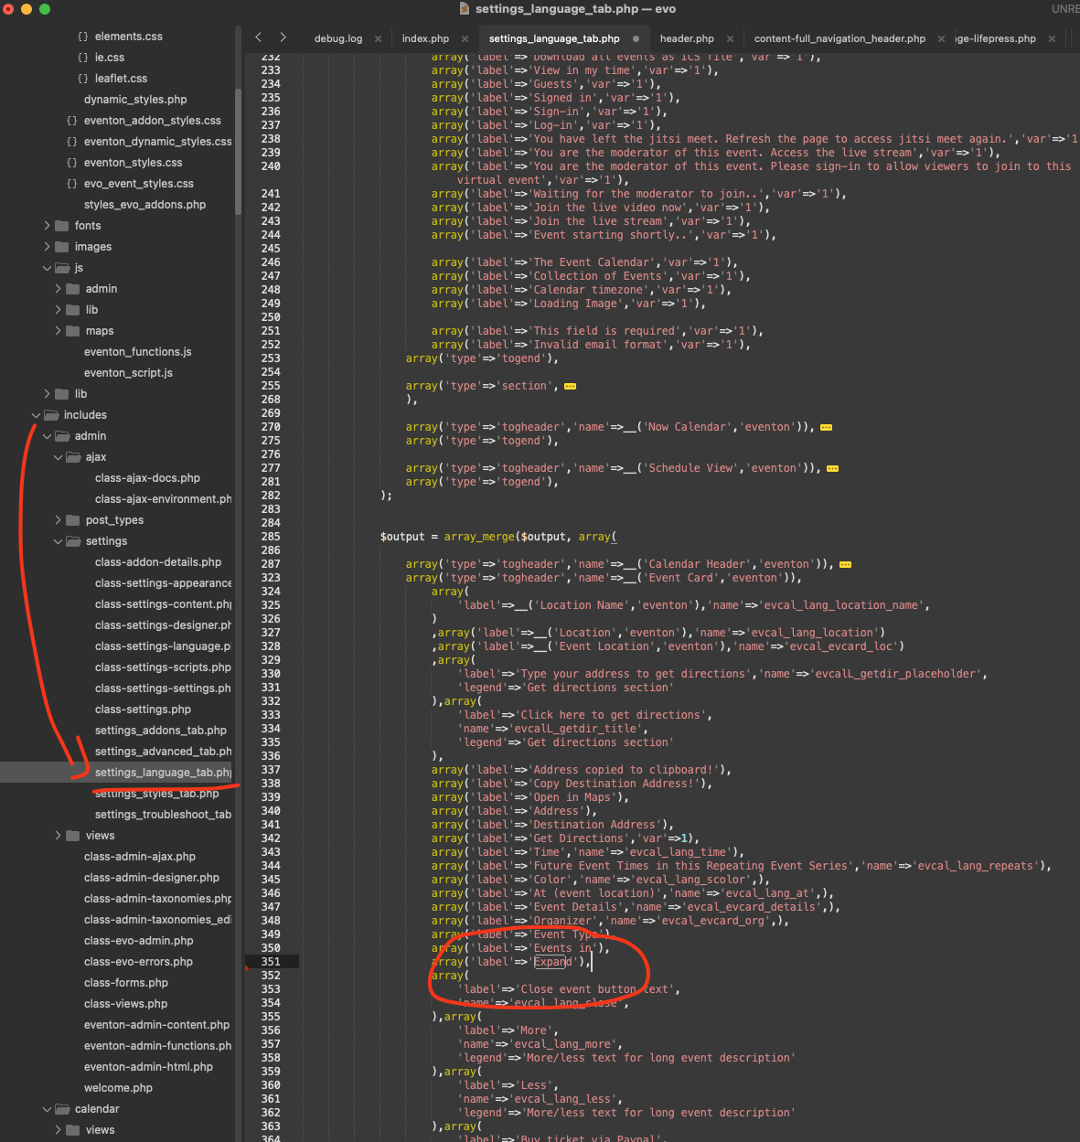Image resolution: width=1080 pixels, height=1142 pixels.
Task: Switch to the index.php tab
Action: click(x=425, y=38)
